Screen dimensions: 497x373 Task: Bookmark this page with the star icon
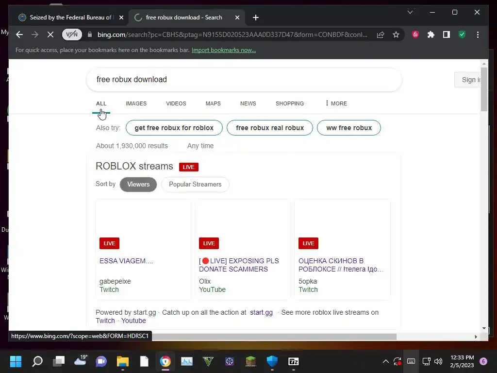click(396, 34)
